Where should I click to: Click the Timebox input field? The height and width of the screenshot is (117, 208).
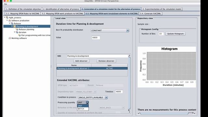pos(119,92)
